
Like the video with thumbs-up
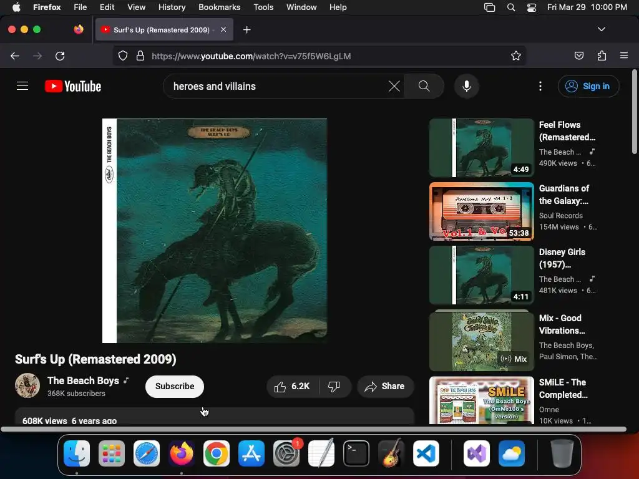click(x=293, y=386)
